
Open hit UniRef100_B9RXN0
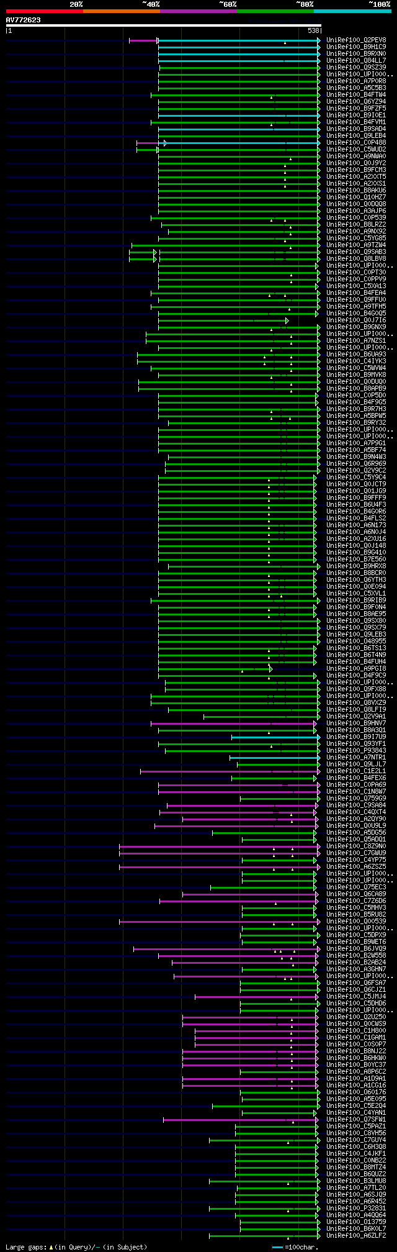(x=356, y=53)
